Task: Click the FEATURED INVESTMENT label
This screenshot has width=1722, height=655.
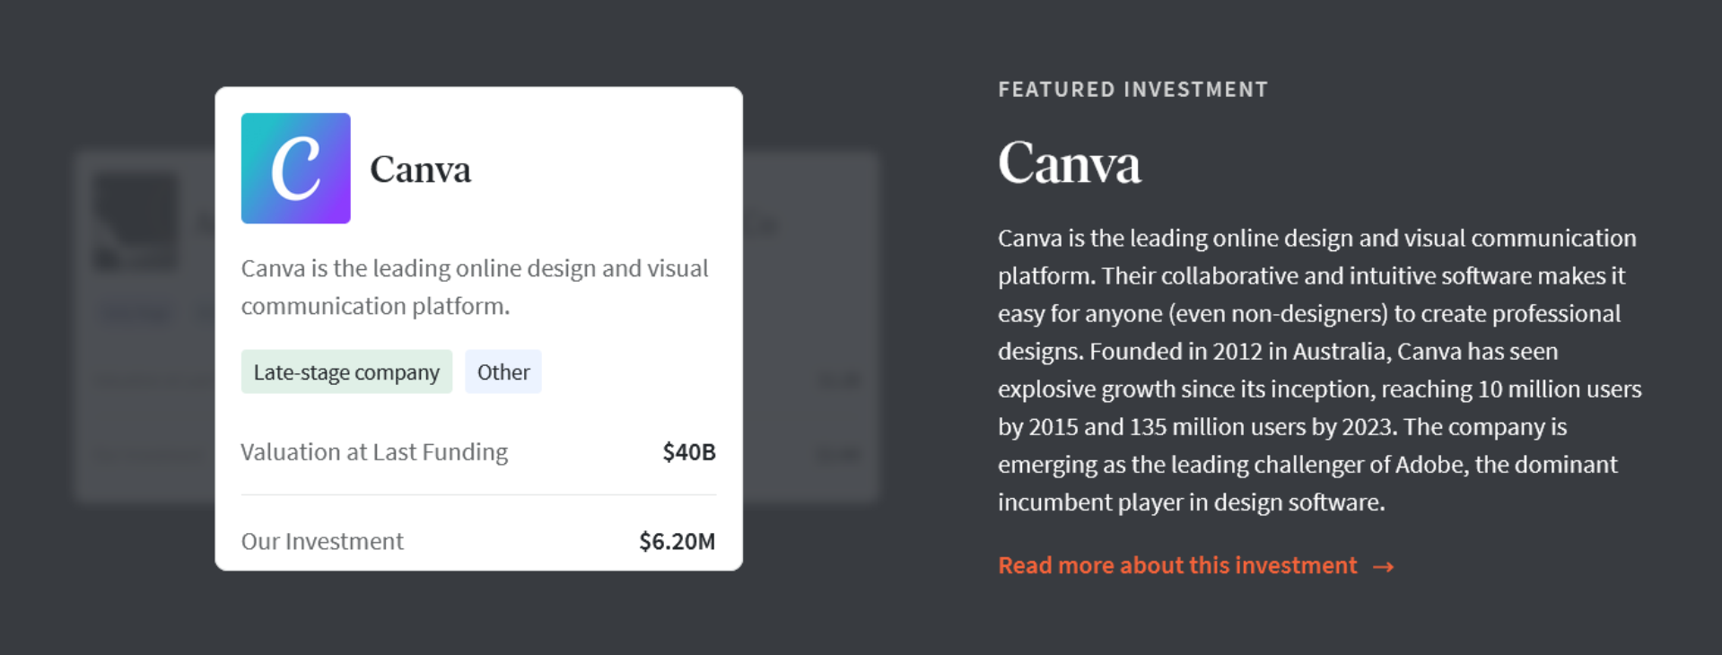Action: pos(1133,90)
